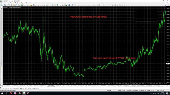The image size is (170, 95).
Task: Open the Indicators list icon
Action: click(66, 5)
